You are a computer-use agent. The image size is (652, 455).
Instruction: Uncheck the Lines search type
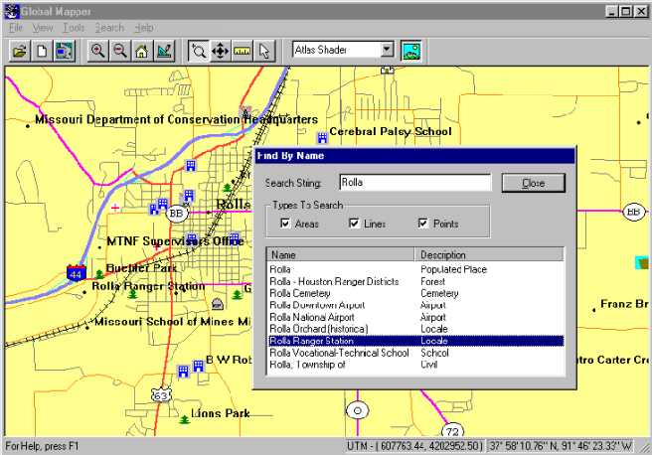click(354, 224)
